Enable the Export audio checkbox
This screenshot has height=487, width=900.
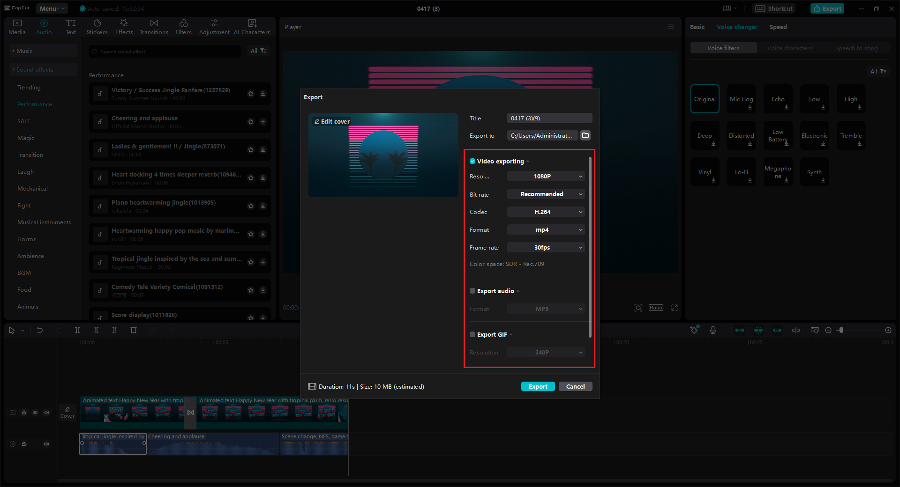472,291
